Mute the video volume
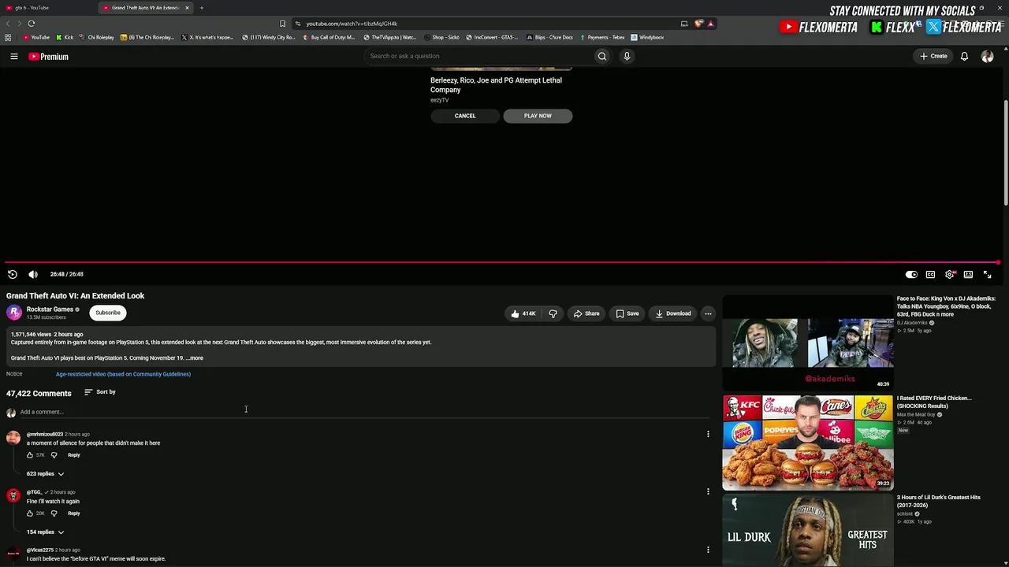 tap(33, 274)
